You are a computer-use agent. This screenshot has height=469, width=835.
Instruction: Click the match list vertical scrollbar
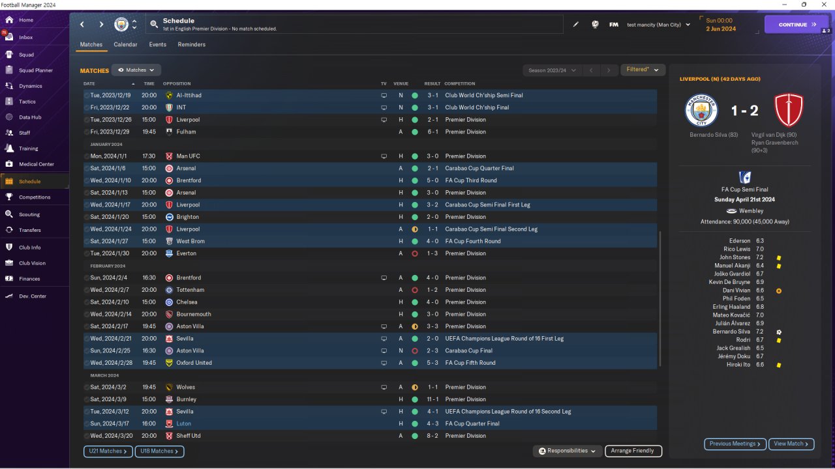tap(660, 298)
